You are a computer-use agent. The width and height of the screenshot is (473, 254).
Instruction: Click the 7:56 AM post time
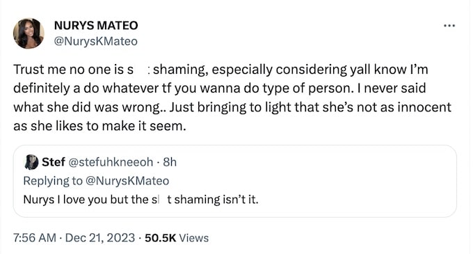(35, 238)
